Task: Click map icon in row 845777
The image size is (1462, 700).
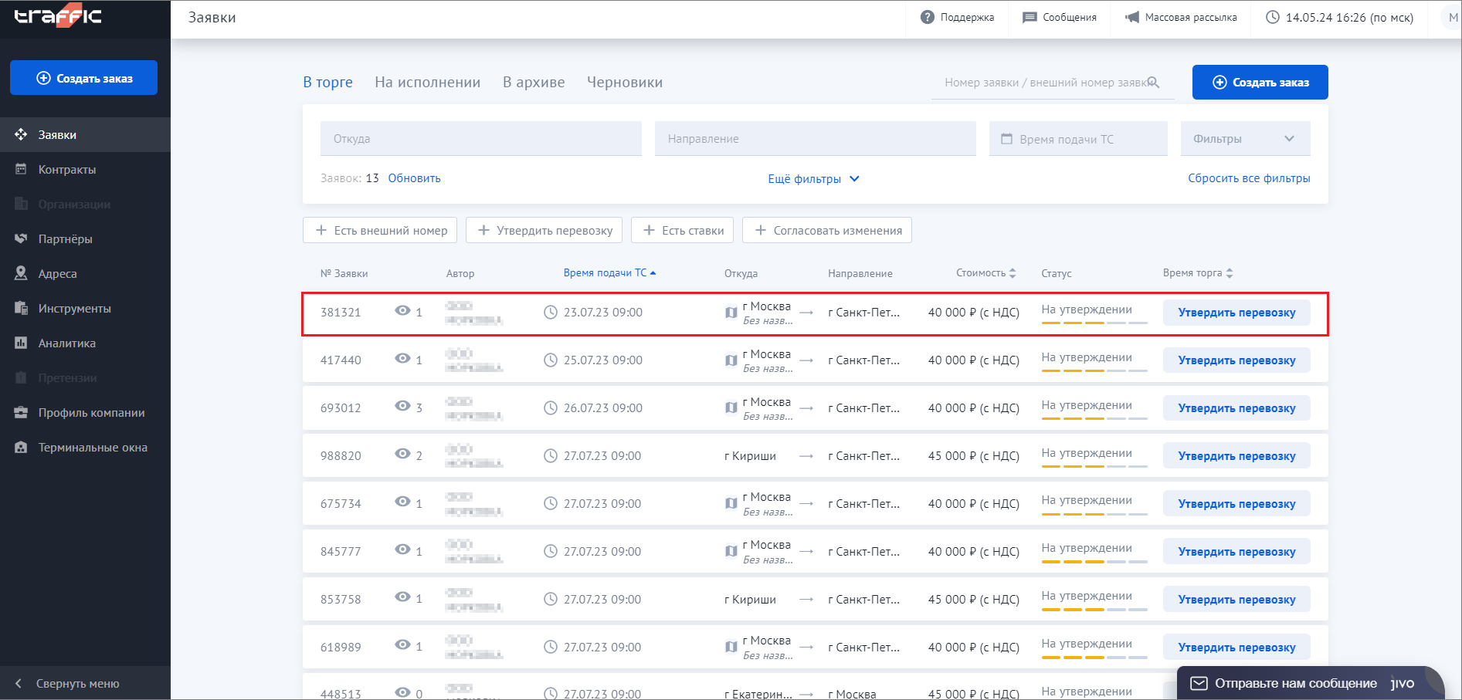Action: click(x=731, y=551)
